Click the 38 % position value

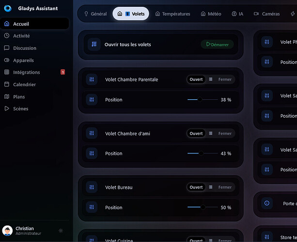[x=226, y=100]
